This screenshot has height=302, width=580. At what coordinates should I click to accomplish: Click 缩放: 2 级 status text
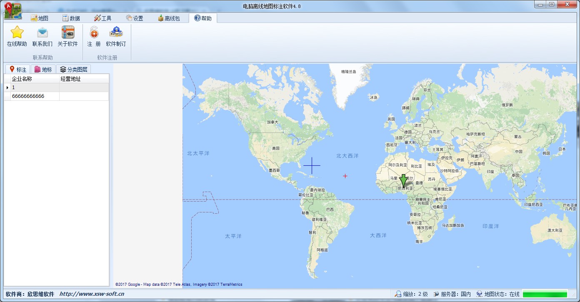click(415, 294)
